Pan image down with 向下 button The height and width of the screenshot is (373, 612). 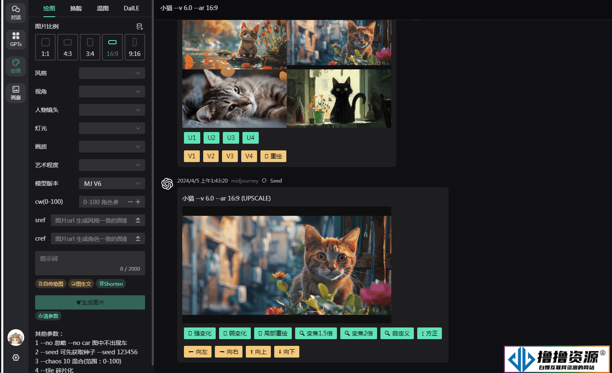coord(287,352)
